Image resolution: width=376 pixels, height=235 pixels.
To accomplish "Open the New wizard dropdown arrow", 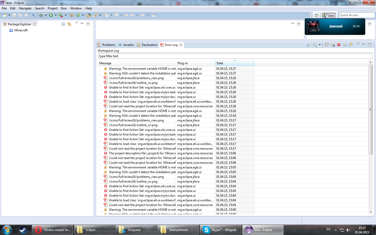I will (9, 15).
